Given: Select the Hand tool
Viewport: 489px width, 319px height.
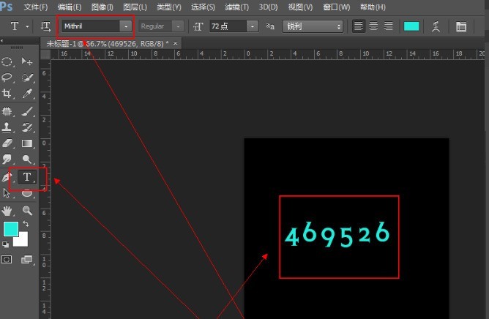Looking at the screenshot, I should 7,211.
